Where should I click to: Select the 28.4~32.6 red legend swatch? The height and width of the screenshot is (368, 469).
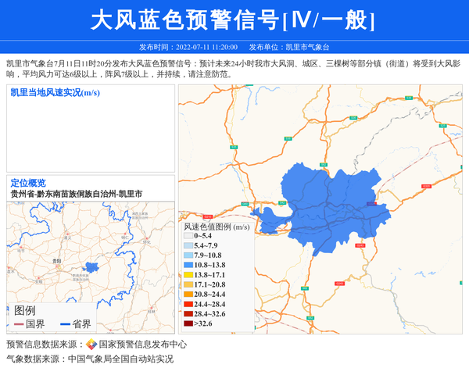188,313
